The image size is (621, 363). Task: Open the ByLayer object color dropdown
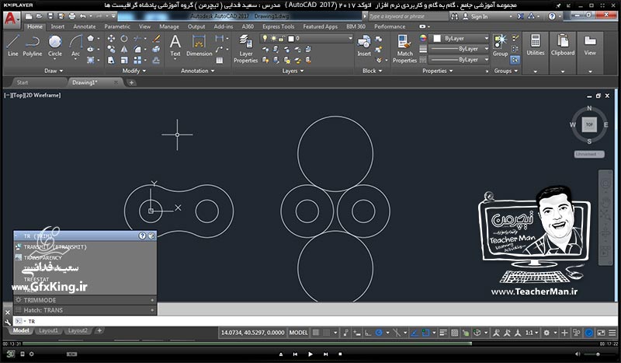460,38
